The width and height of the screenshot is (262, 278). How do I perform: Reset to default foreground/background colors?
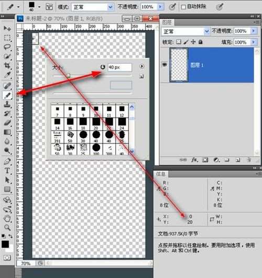click(x=3, y=236)
